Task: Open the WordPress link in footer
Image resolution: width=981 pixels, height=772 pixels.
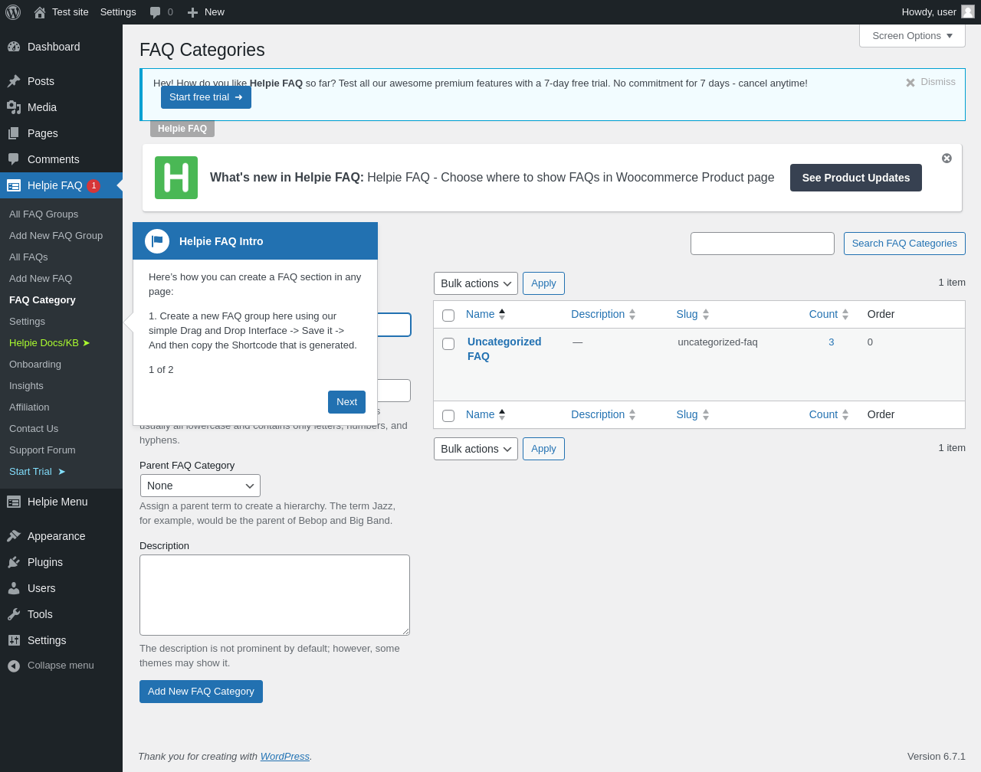Action: tap(285, 757)
